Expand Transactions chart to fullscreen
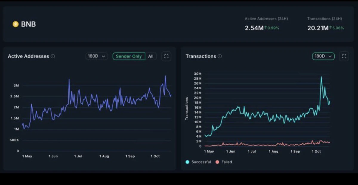The image size is (358, 185). (344, 56)
